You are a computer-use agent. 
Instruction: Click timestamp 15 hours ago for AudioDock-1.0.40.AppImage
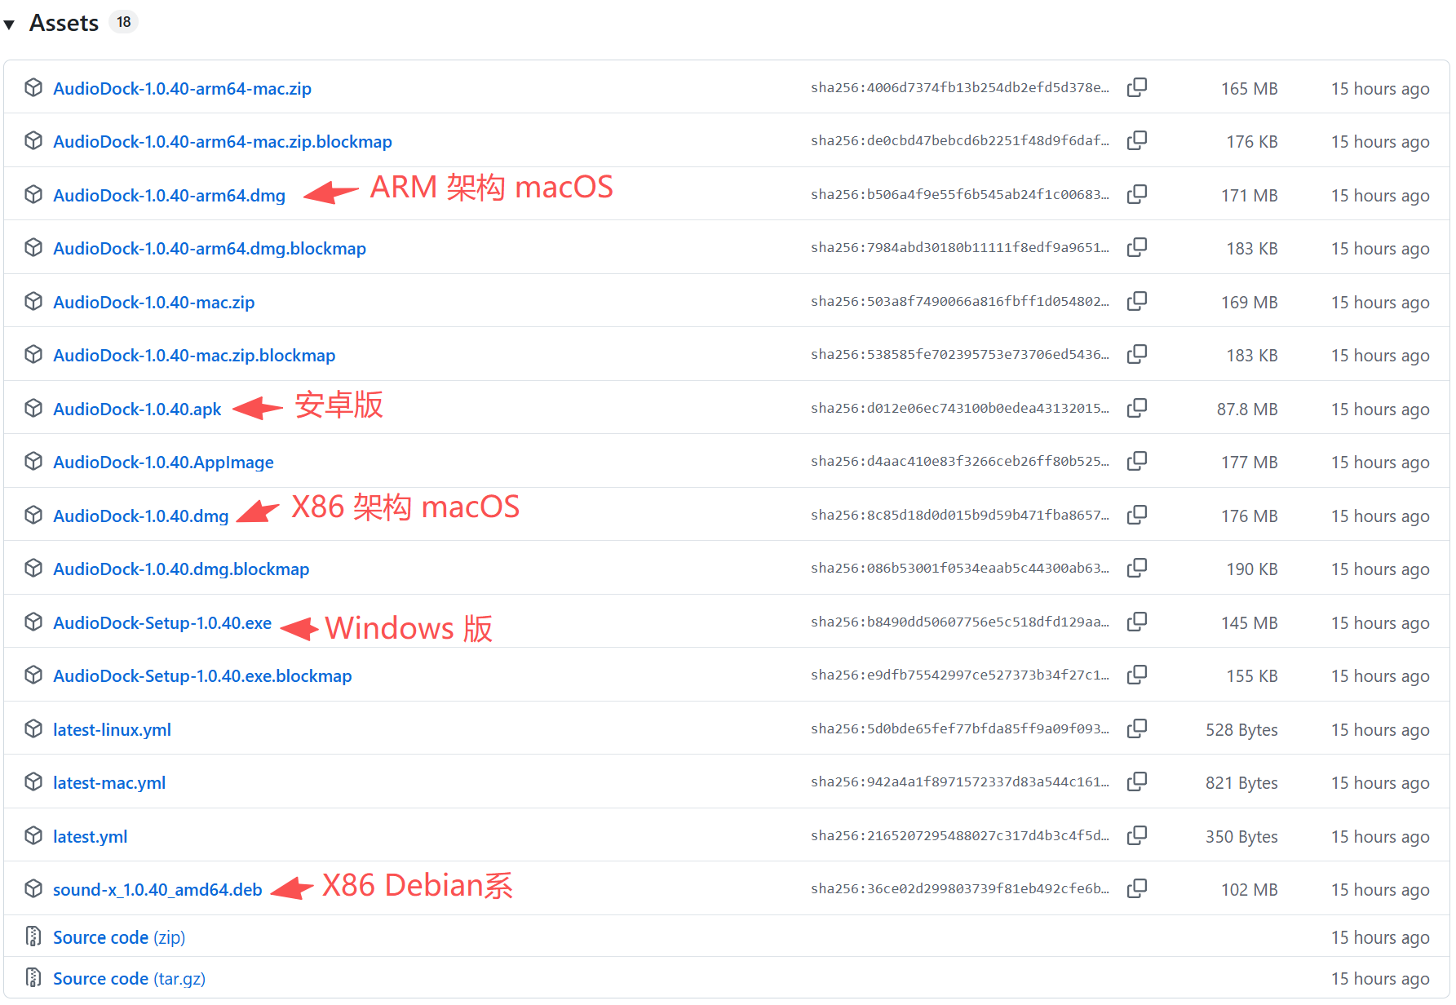[x=1380, y=463]
